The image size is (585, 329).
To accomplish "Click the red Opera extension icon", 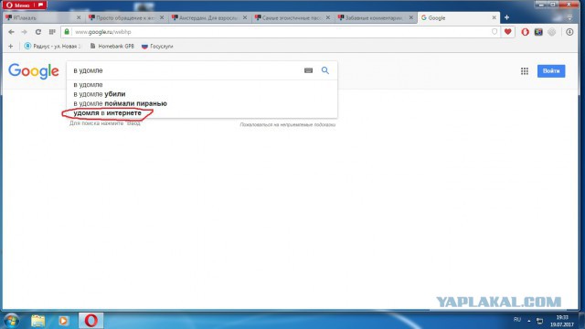I will 526,32.
